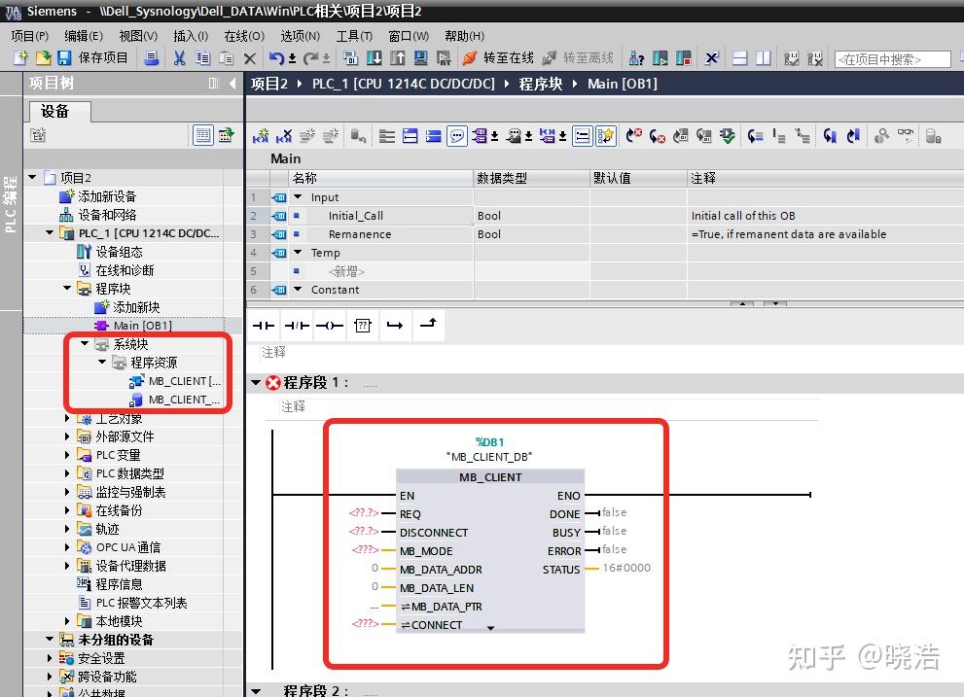This screenshot has width=964, height=697.
Task: Insert assignment coil instruction
Action: click(x=330, y=325)
